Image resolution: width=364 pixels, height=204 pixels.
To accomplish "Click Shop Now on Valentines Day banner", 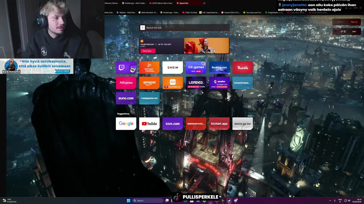I will 147,51.
